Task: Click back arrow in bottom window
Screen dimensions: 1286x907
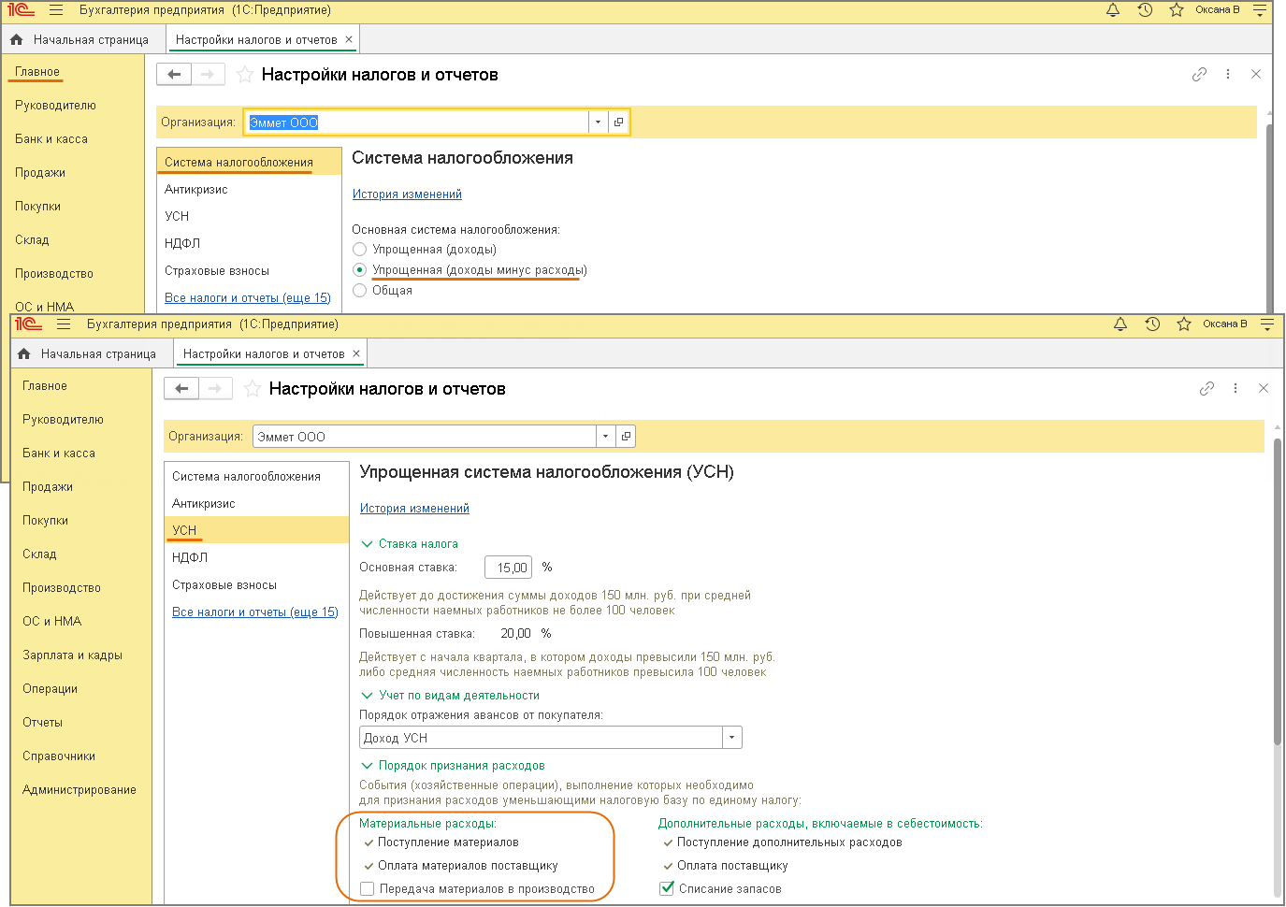Action: pos(181,388)
